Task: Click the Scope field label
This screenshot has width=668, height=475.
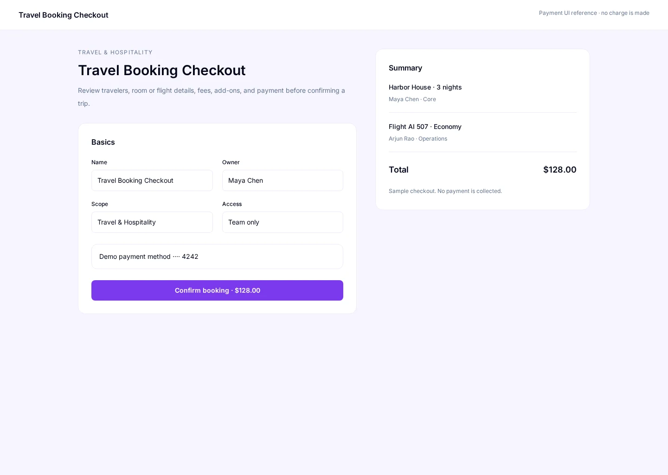Action: coord(100,204)
